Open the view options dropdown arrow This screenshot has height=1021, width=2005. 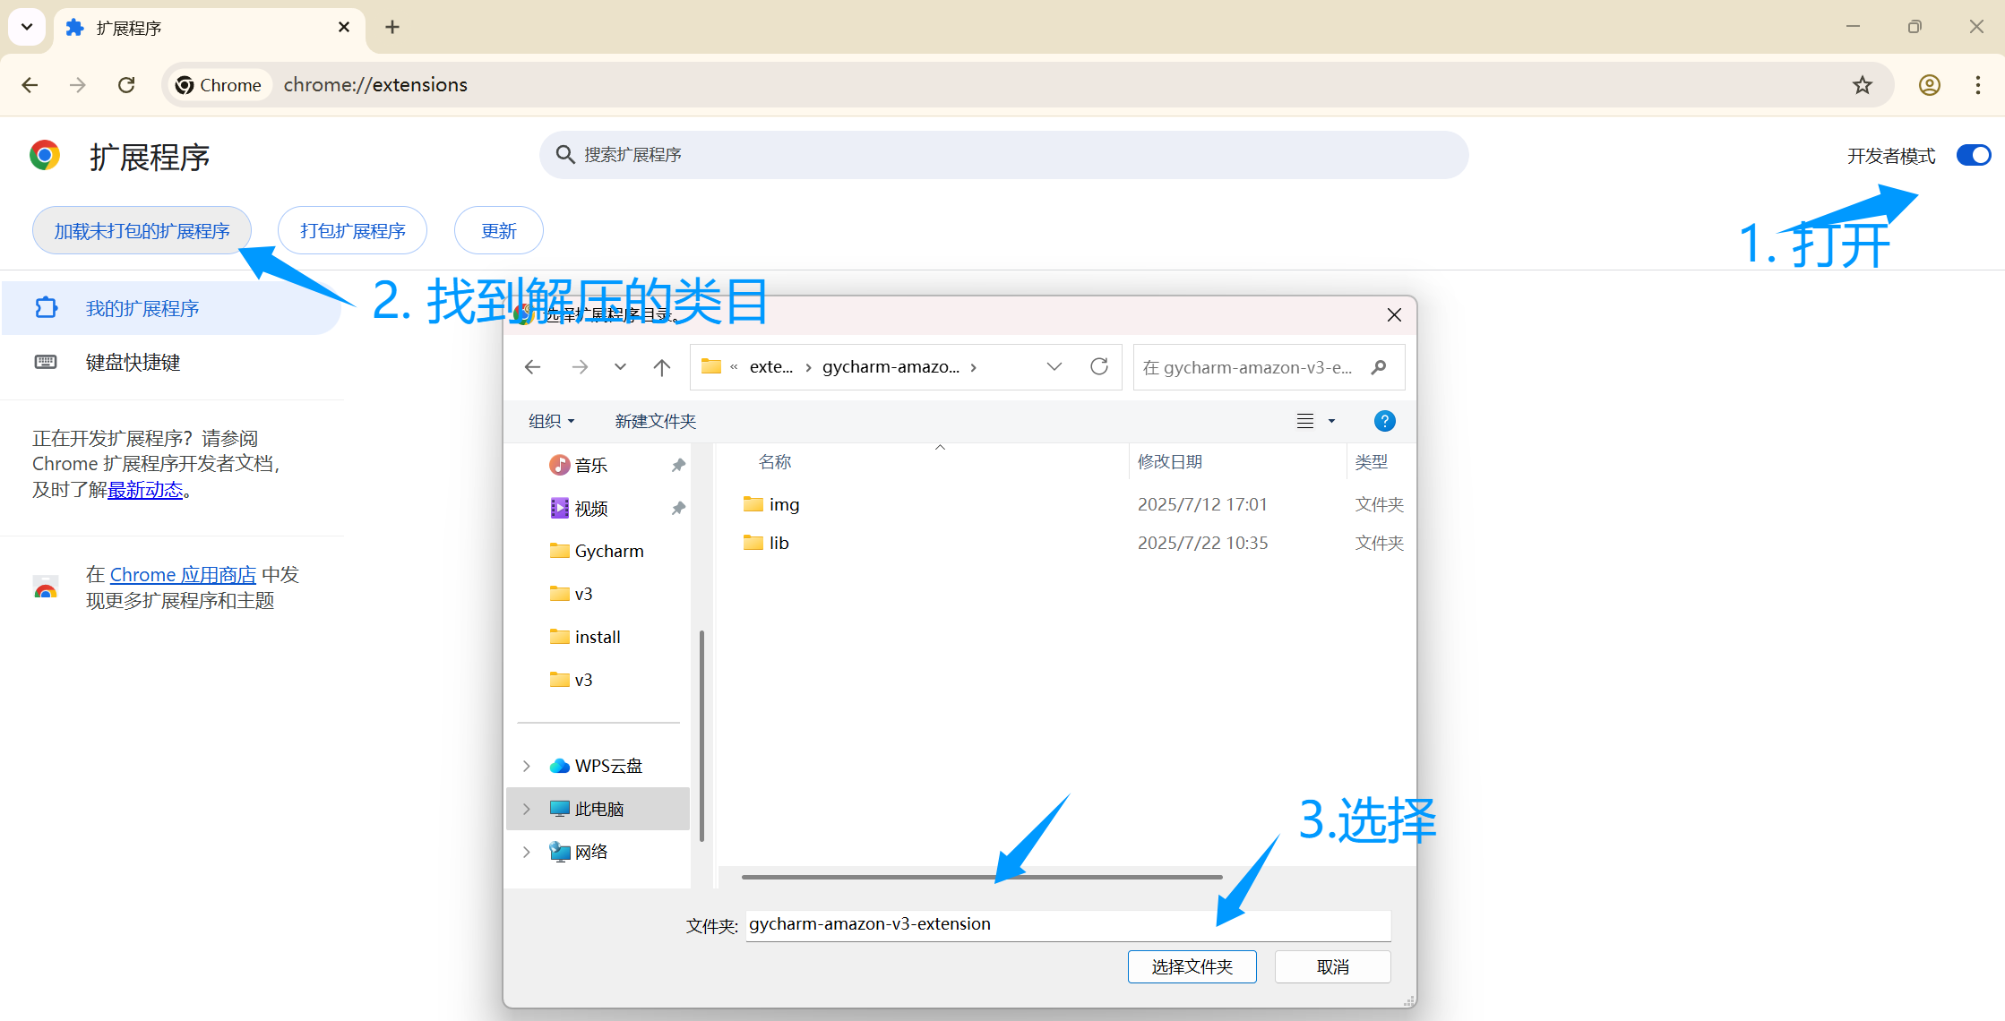click(x=1331, y=421)
